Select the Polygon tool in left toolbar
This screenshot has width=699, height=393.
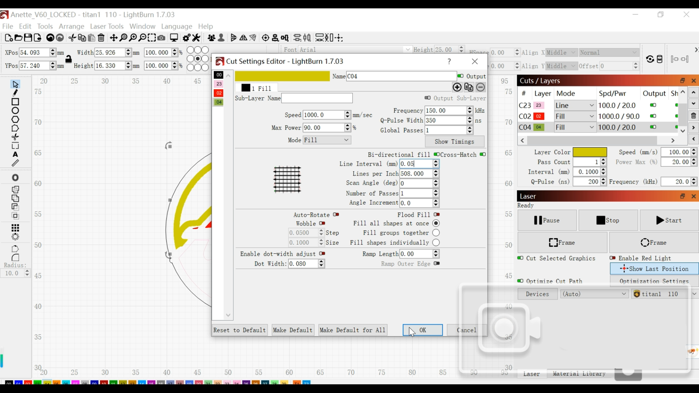pos(15,120)
